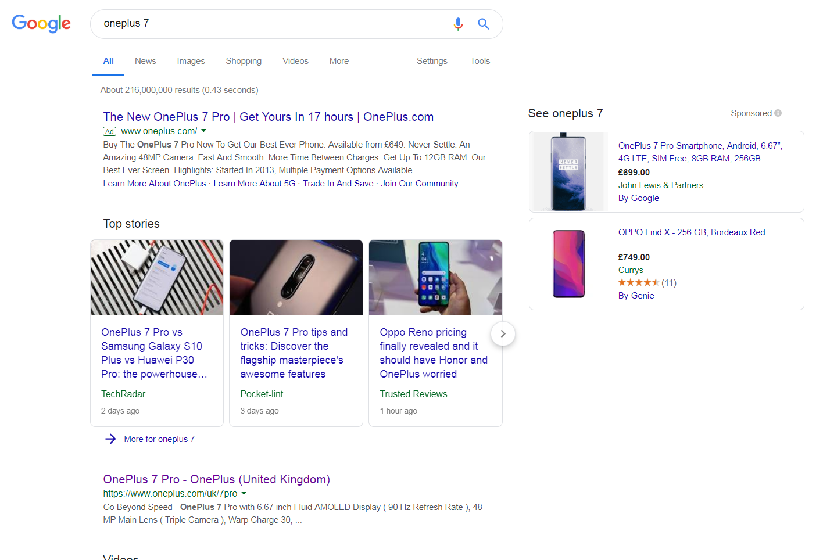Click the See oneplus 7 heading
The height and width of the screenshot is (560, 823).
tap(566, 113)
